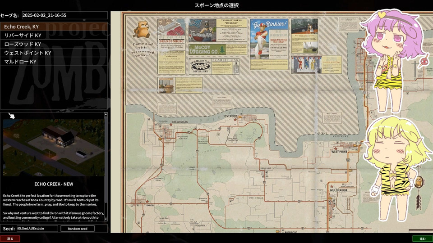This screenshot has width=433, height=243.
Task: Generate a new seed with Random seed
Action: click(x=77, y=229)
